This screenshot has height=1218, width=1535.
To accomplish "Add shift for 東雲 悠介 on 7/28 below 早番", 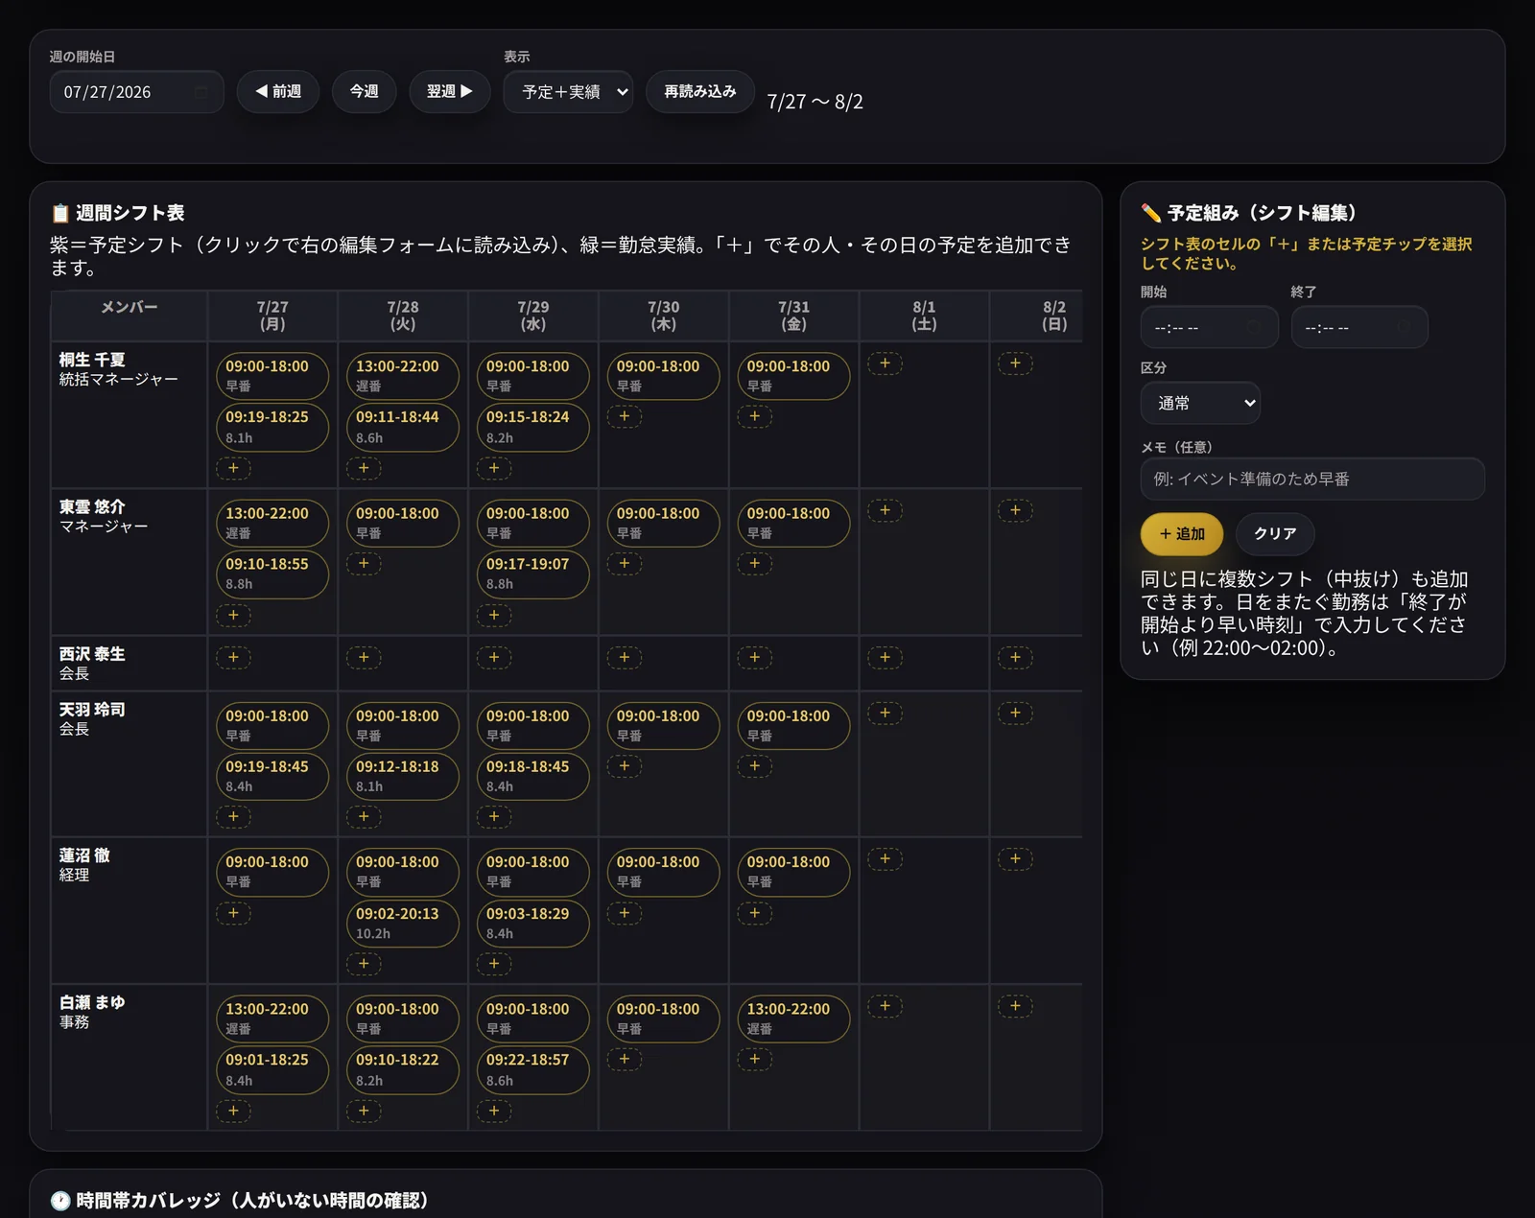I will [x=364, y=563].
